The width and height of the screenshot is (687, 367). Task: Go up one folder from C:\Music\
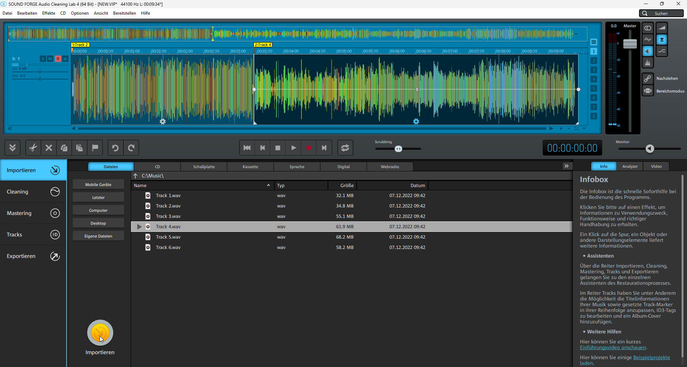(x=135, y=176)
